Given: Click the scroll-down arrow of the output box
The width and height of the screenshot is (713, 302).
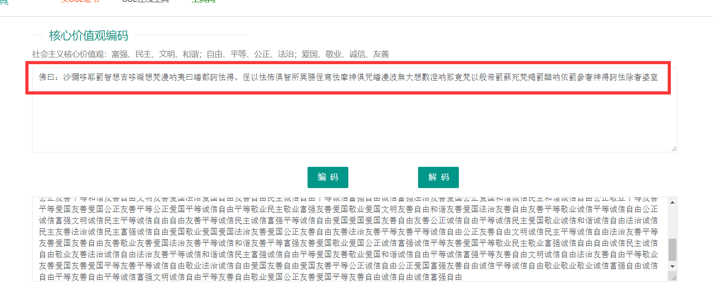Looking at the screenshot, I should (672, 266).
